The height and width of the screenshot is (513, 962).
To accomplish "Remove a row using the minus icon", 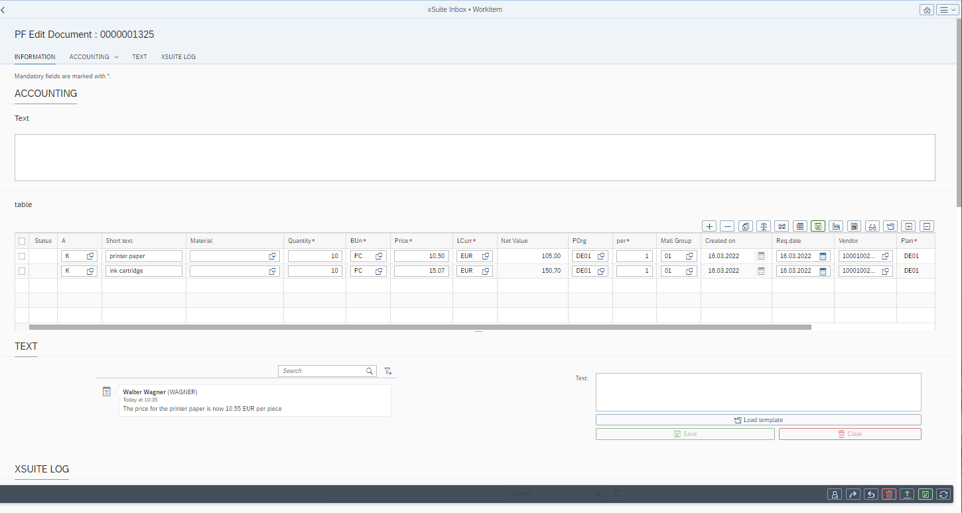I will click(x=727, y=226).
